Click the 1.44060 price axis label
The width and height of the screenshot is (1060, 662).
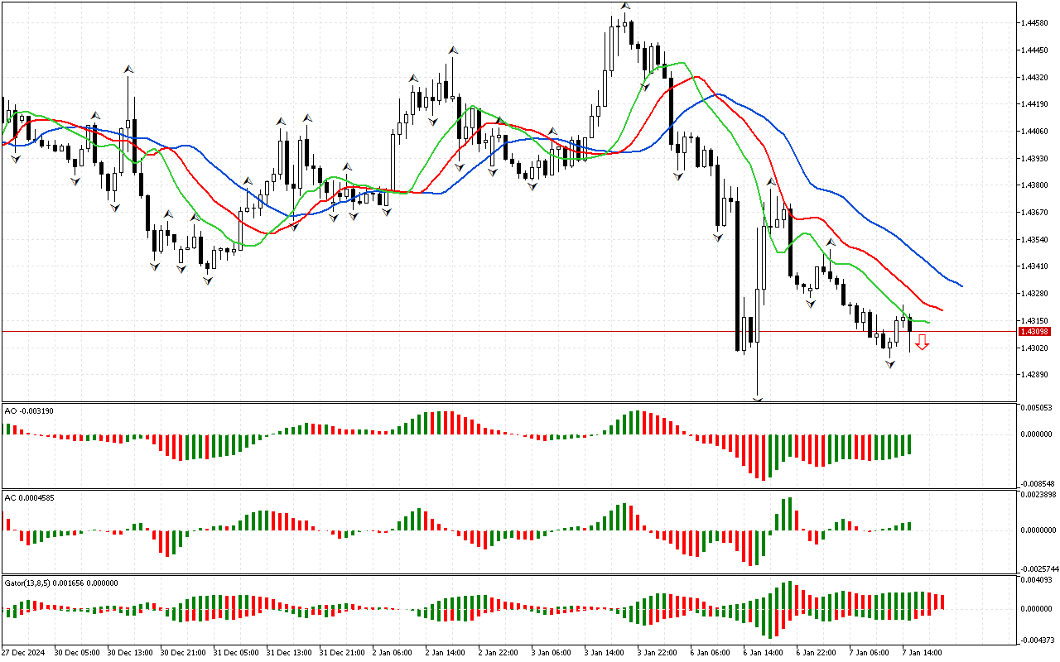[x=1036, y=132]
